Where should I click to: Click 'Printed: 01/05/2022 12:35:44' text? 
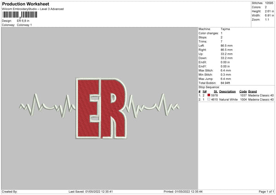[x=183, y=192]
